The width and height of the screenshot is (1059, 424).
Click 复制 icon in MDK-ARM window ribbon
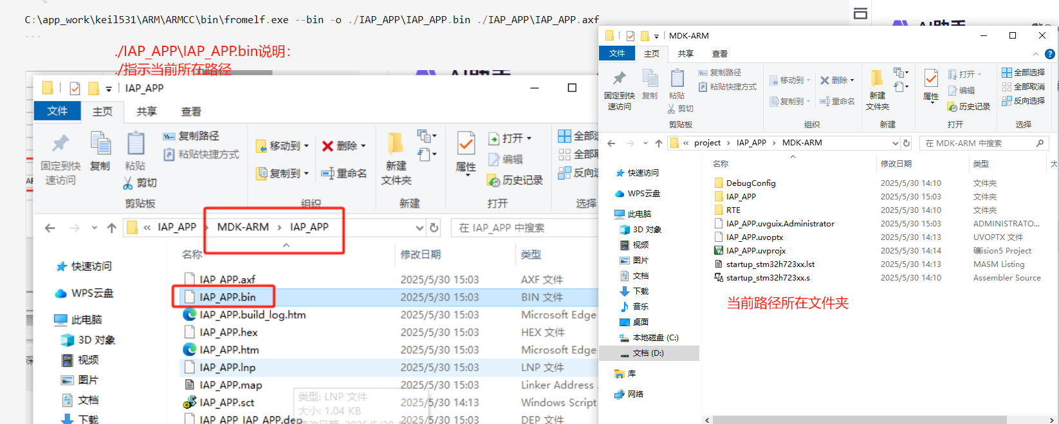click(650, 78)
